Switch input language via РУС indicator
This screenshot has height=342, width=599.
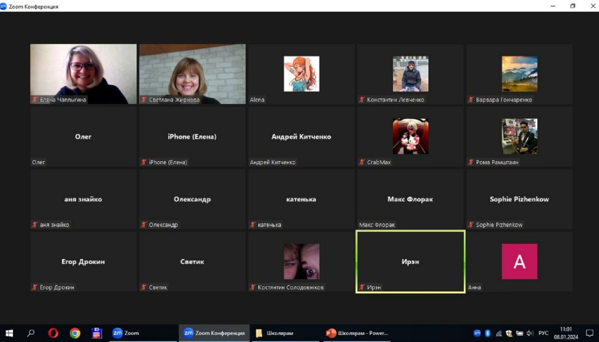click(543, 333)
